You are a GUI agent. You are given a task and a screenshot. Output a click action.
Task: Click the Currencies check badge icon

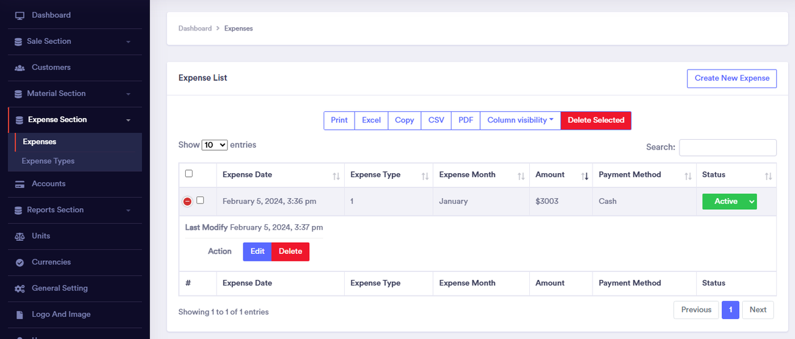coord(20,263)
